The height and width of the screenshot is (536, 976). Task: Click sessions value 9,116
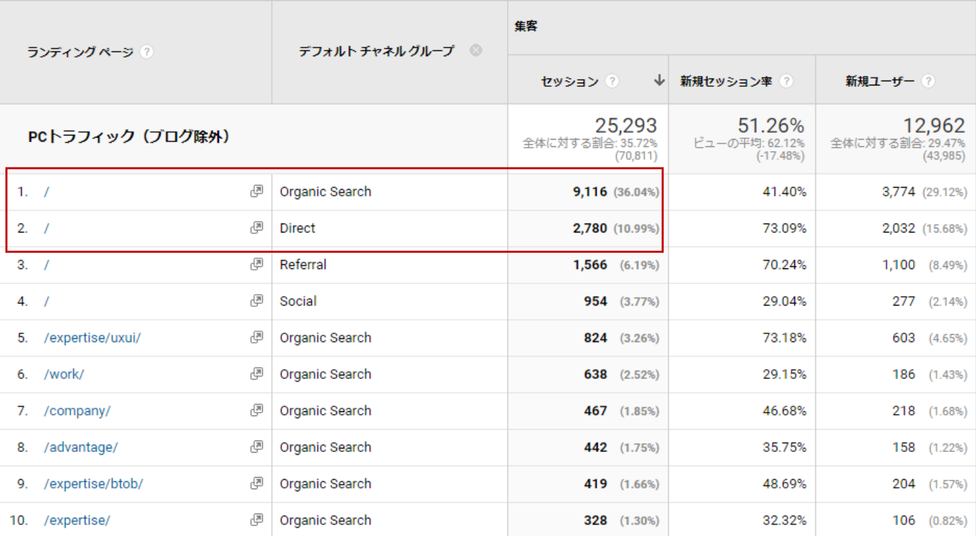(x=590, y=192)
